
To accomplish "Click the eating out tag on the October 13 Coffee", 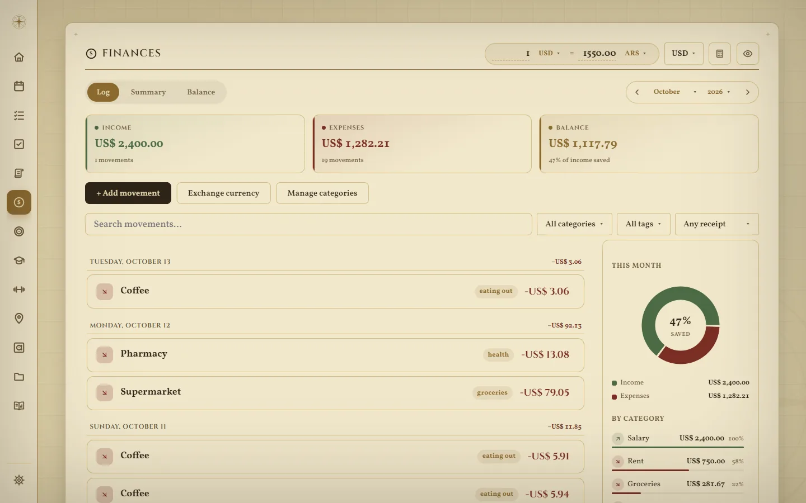I will click(496, 291).
